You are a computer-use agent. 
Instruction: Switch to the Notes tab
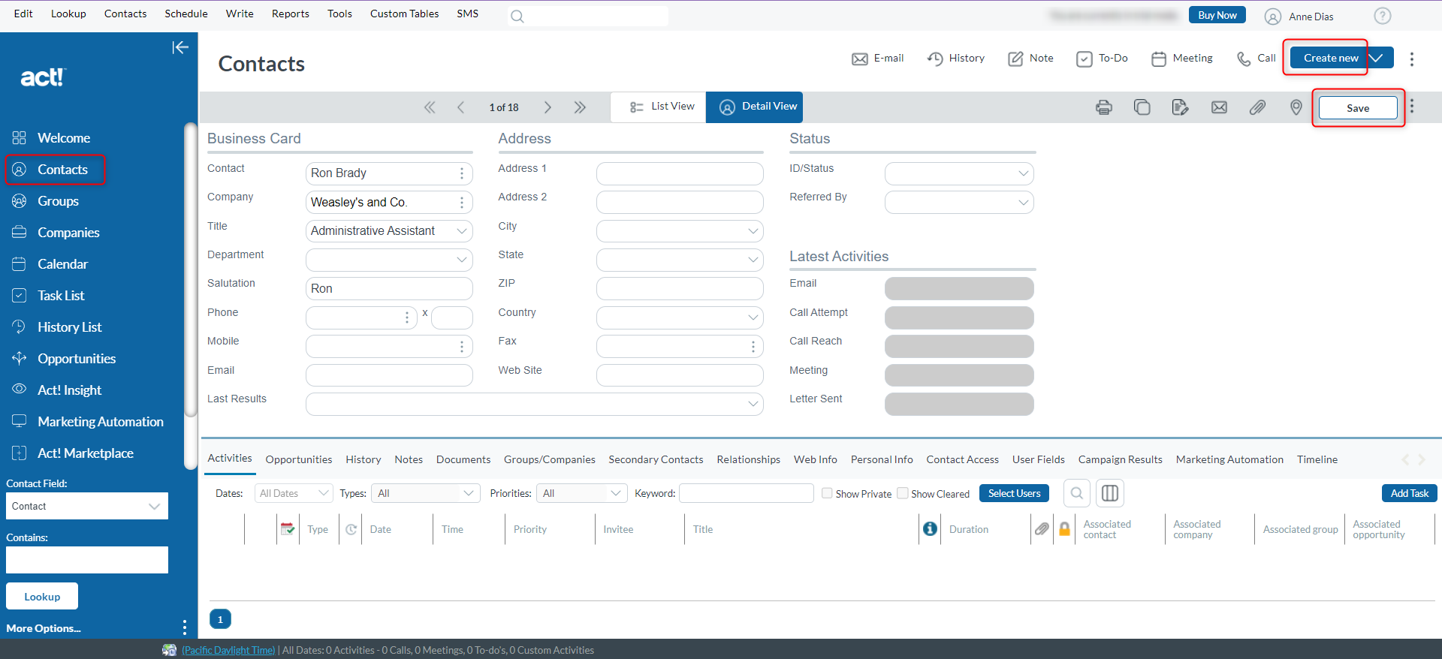tap(409, 459)
